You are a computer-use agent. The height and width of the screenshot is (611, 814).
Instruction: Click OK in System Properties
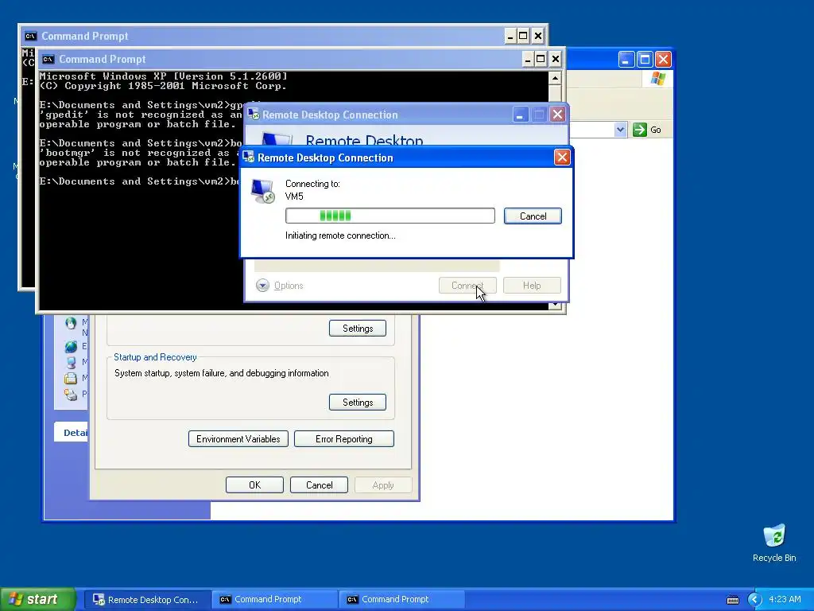coord(254,485)
